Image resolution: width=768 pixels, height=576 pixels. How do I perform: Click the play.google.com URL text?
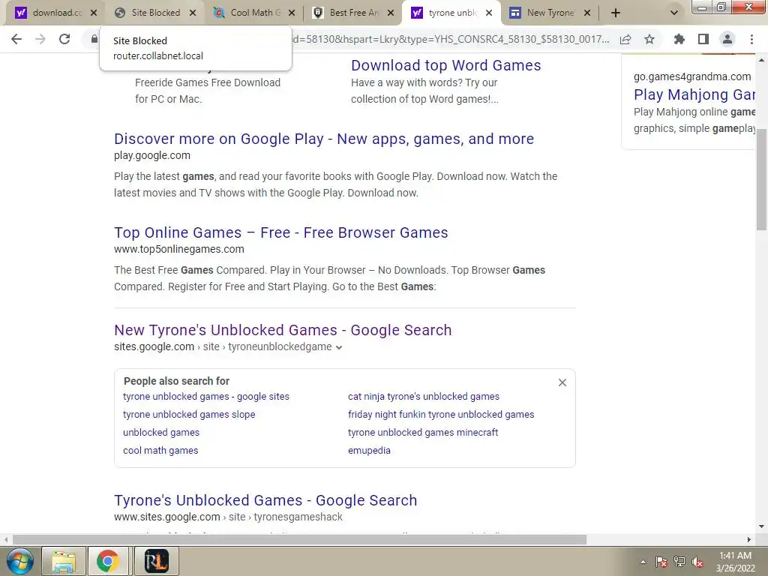pos(152,155)
